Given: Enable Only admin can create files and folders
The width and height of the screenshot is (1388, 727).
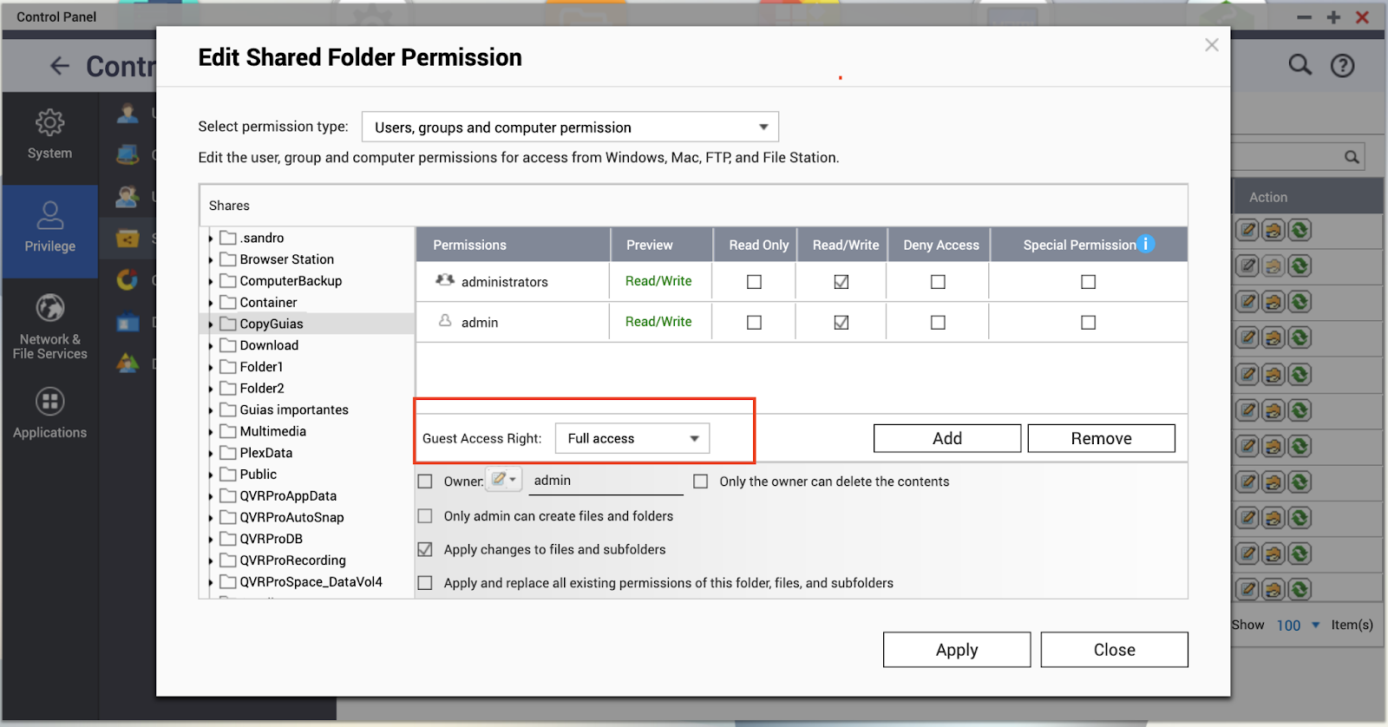Looking at the screenshot, I should coord(425,516).
